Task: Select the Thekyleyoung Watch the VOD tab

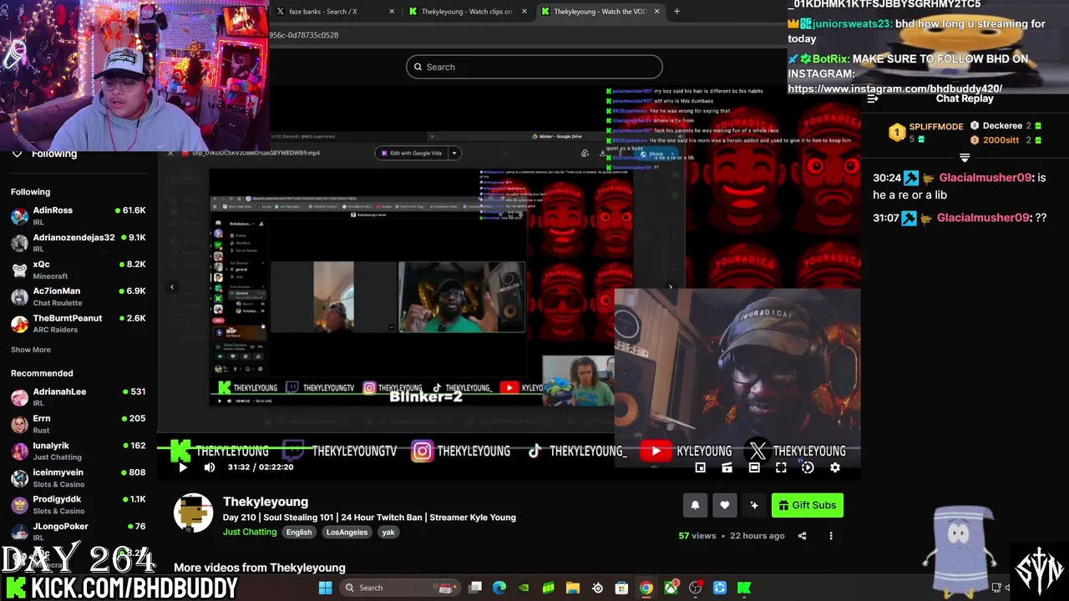Action: (600, 12)
